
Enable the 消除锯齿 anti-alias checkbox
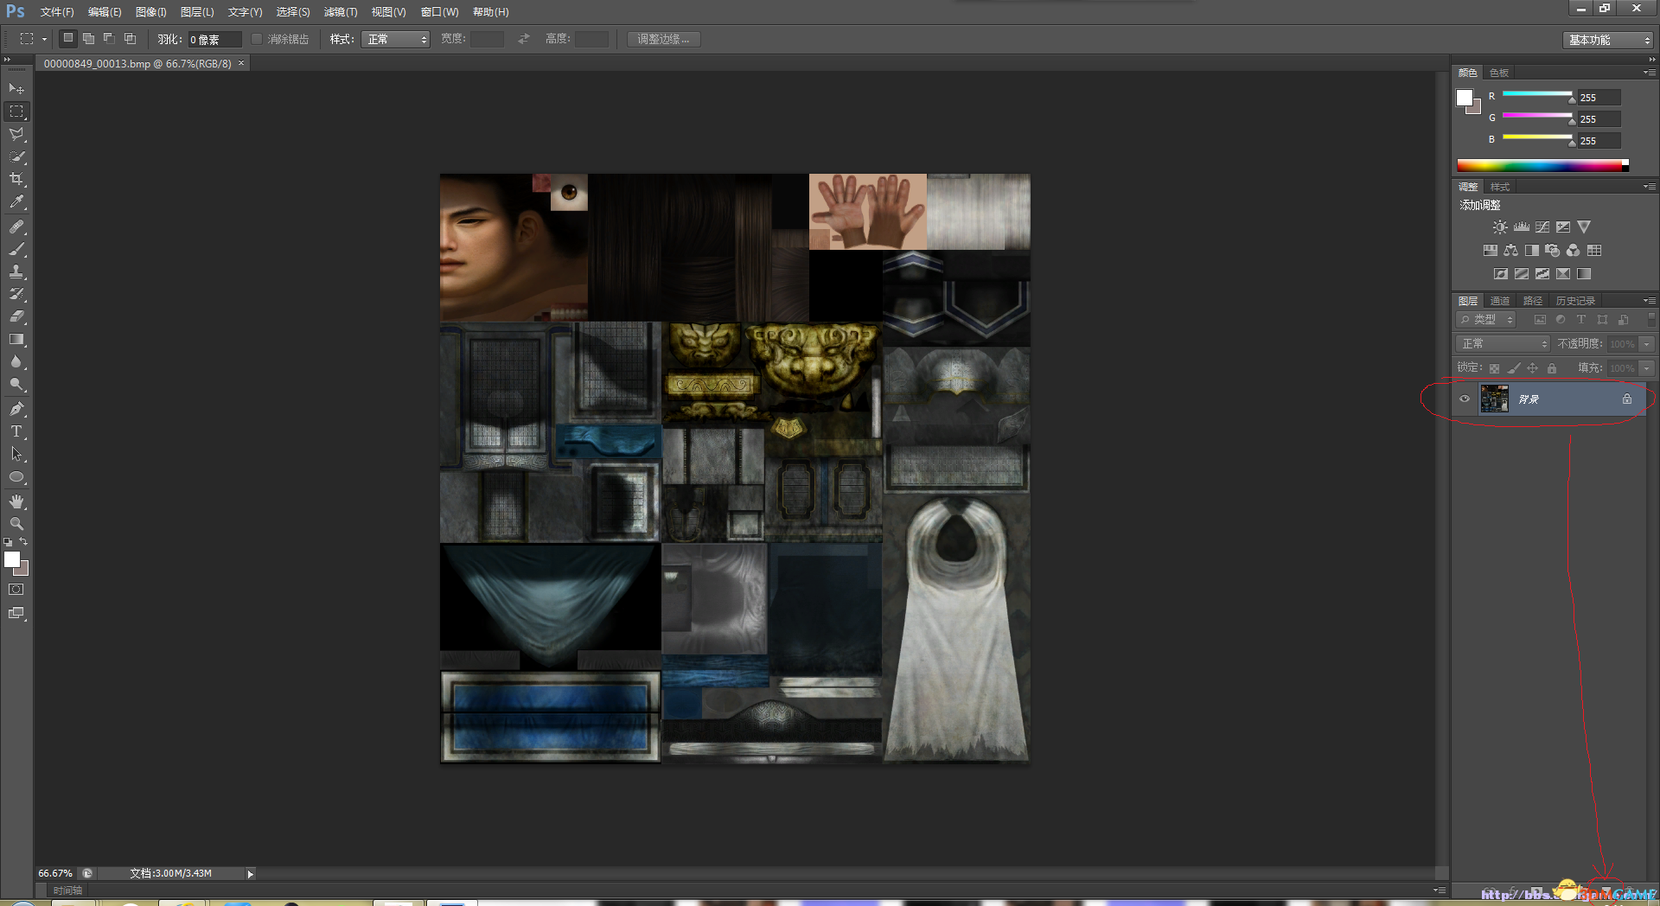point(257,39)
